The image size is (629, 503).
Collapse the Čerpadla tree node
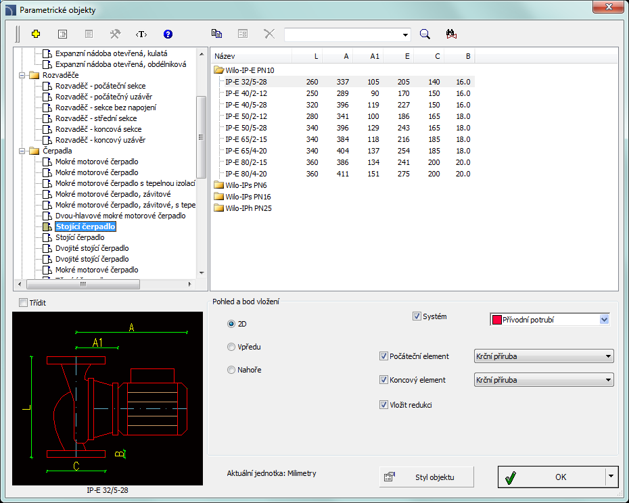[22, 151]
